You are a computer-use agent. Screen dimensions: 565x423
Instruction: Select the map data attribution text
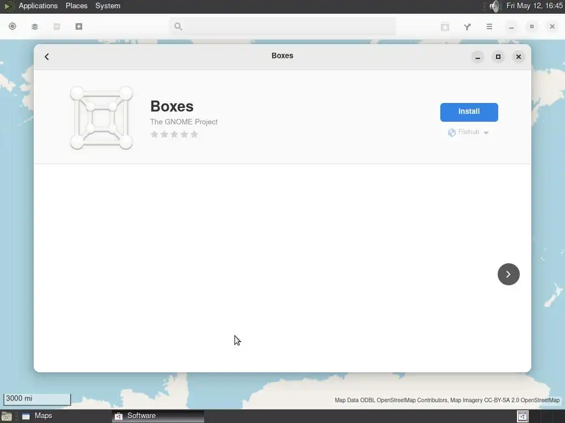pyautogui.click(x=447, y=400)
